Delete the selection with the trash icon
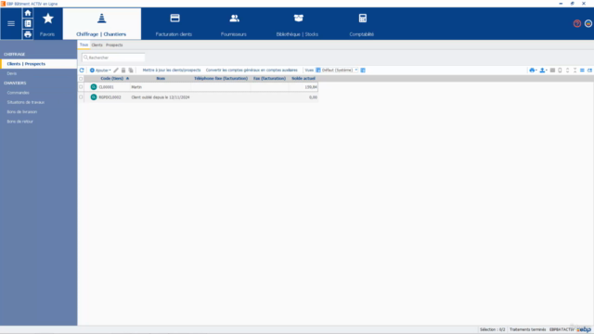594x334 pixels. click(x=123, y=71)
